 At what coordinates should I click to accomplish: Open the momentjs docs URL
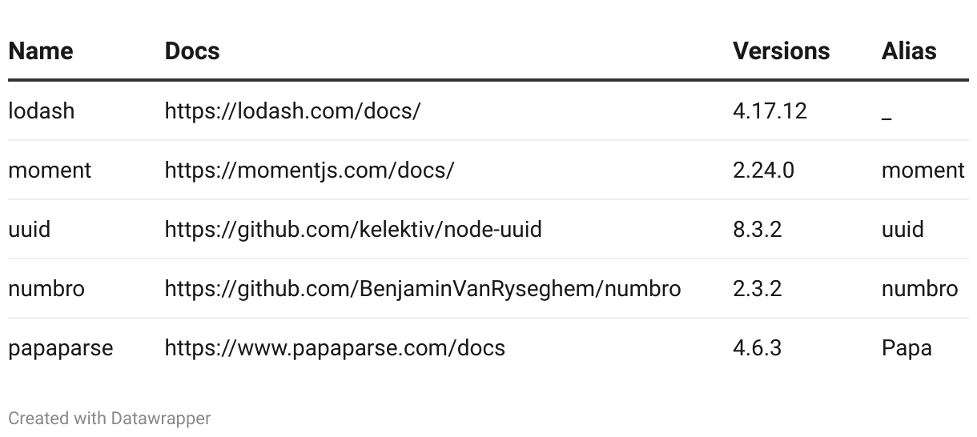pos(309,170)
